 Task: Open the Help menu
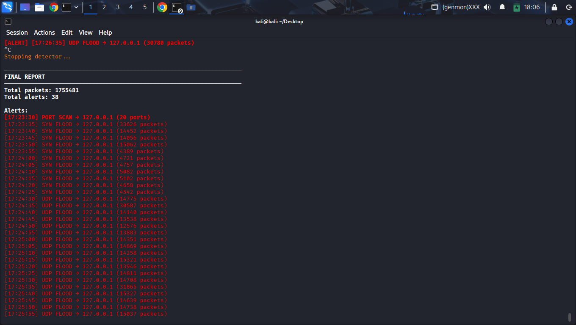tap(105, 33)
